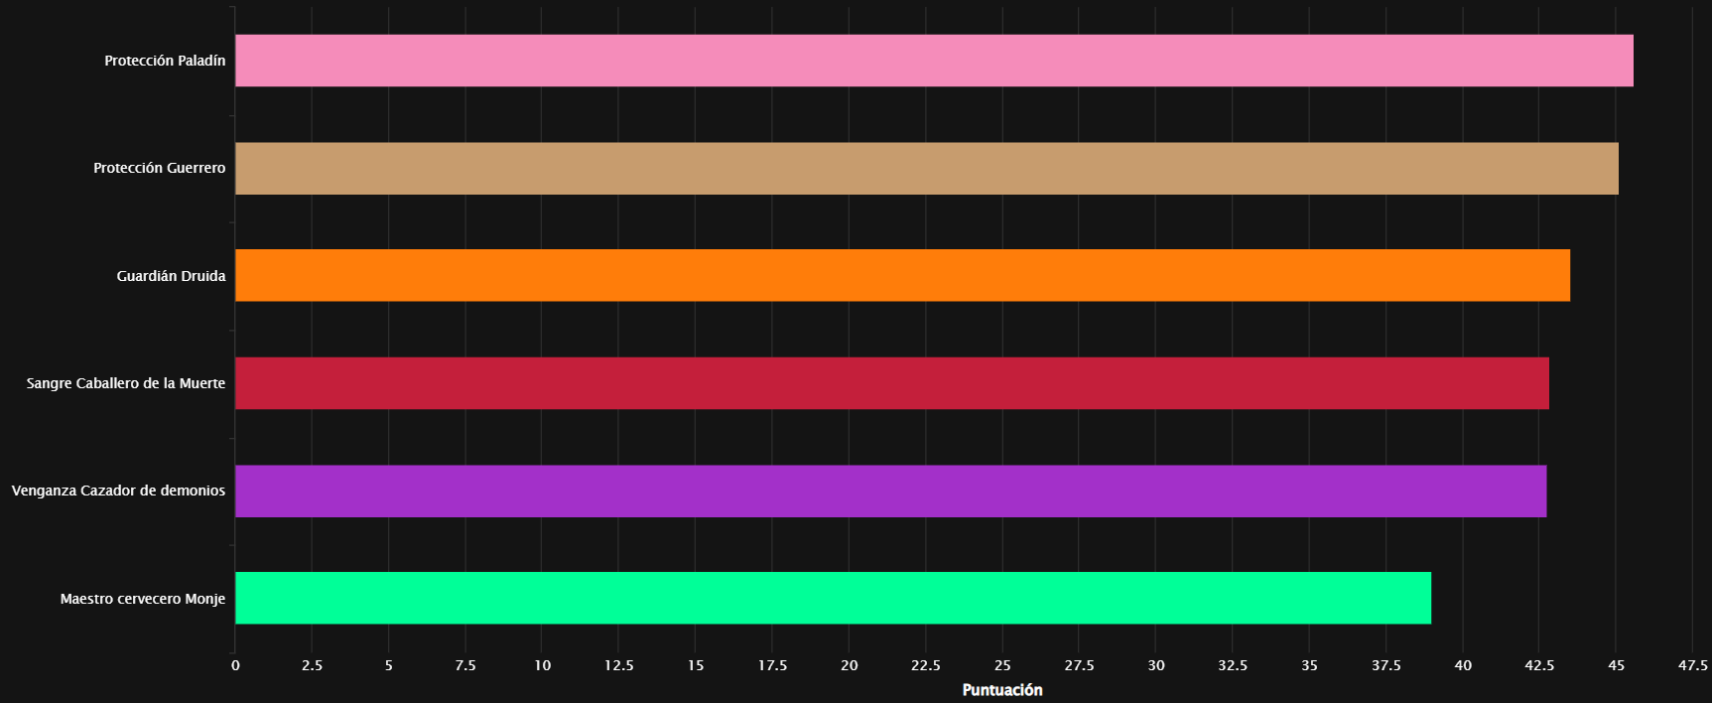
Task: Select the '37.5' x-axis tick label
Action: click(1386, 665)
